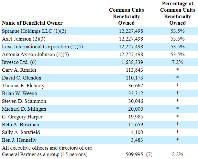Select the name 'Sally A. Sarsfield'
198x159 pixels.
coord(21,132)
